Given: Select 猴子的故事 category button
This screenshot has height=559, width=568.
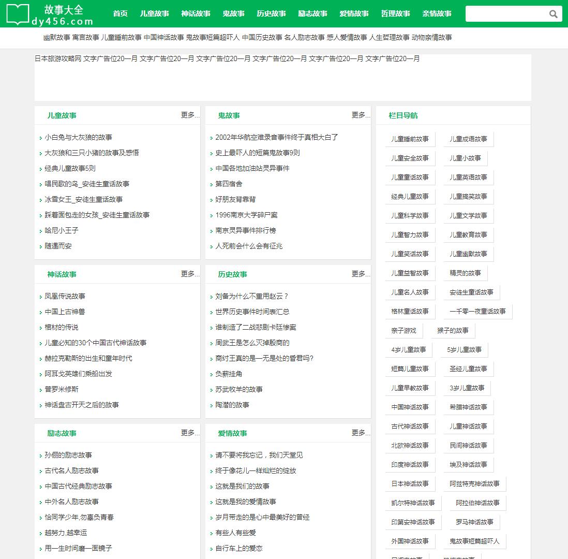Looking at the screenshot, I should point(453,331).
